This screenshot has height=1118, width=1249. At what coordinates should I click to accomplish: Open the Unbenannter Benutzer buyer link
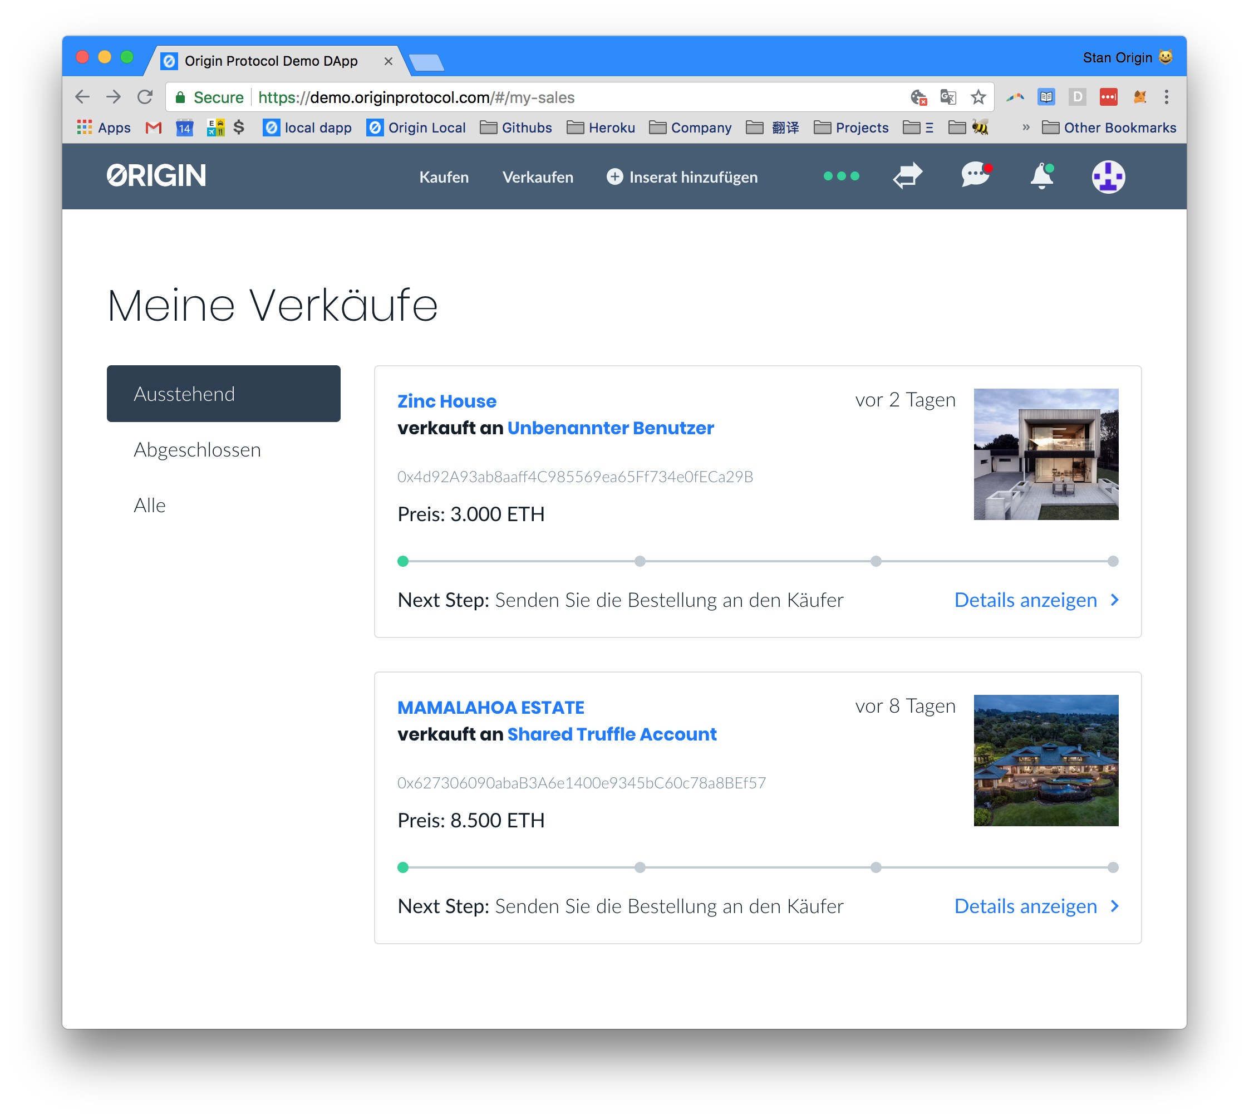(611, 428)
